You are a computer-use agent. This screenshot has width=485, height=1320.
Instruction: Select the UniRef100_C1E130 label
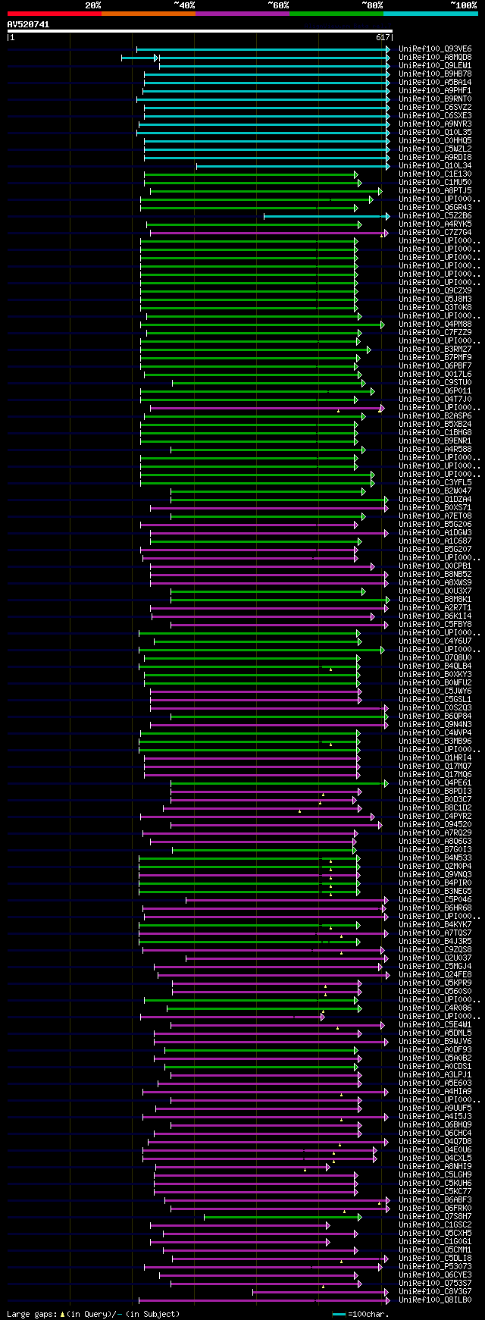435,174
